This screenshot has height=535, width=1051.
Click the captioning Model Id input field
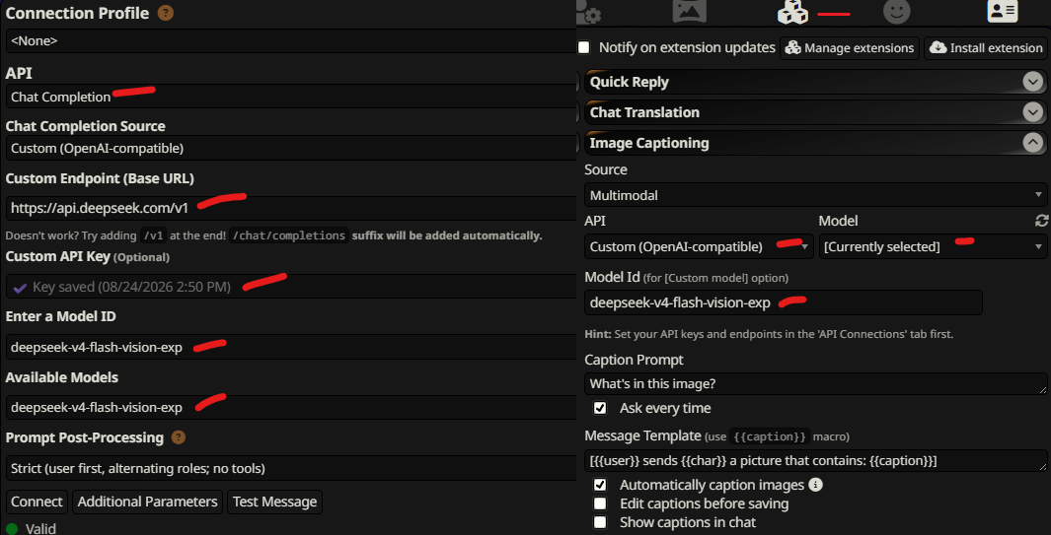click(783, 301)
